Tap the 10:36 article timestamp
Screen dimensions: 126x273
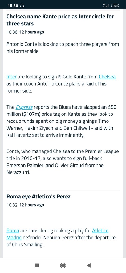click(12, 32)
